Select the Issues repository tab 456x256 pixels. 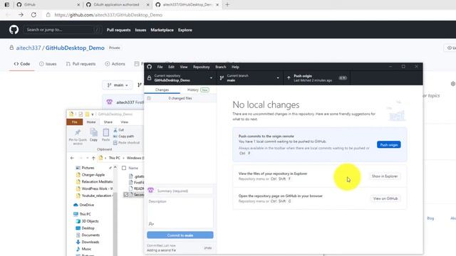pyautogui.click(x=48, y=64)
